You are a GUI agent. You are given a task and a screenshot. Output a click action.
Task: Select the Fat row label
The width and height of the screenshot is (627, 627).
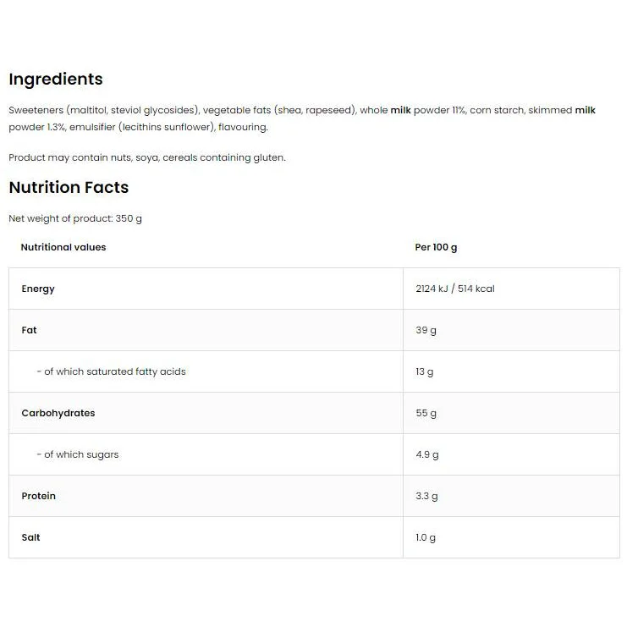[29, 330]
